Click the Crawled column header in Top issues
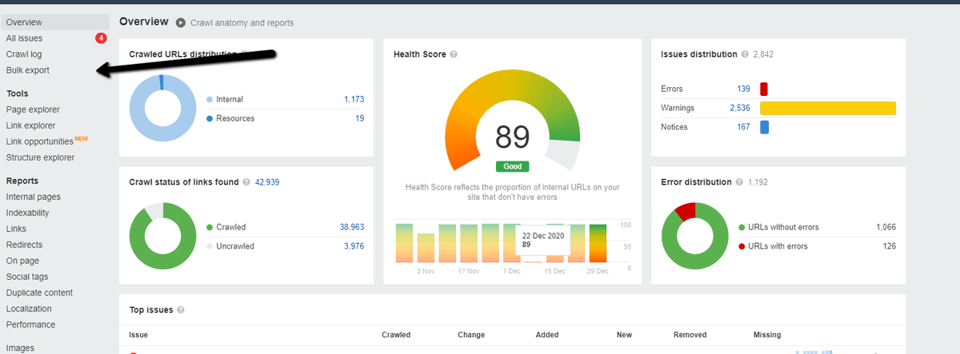The width and height of the screenshot is (960, 354). click(396, 335)
